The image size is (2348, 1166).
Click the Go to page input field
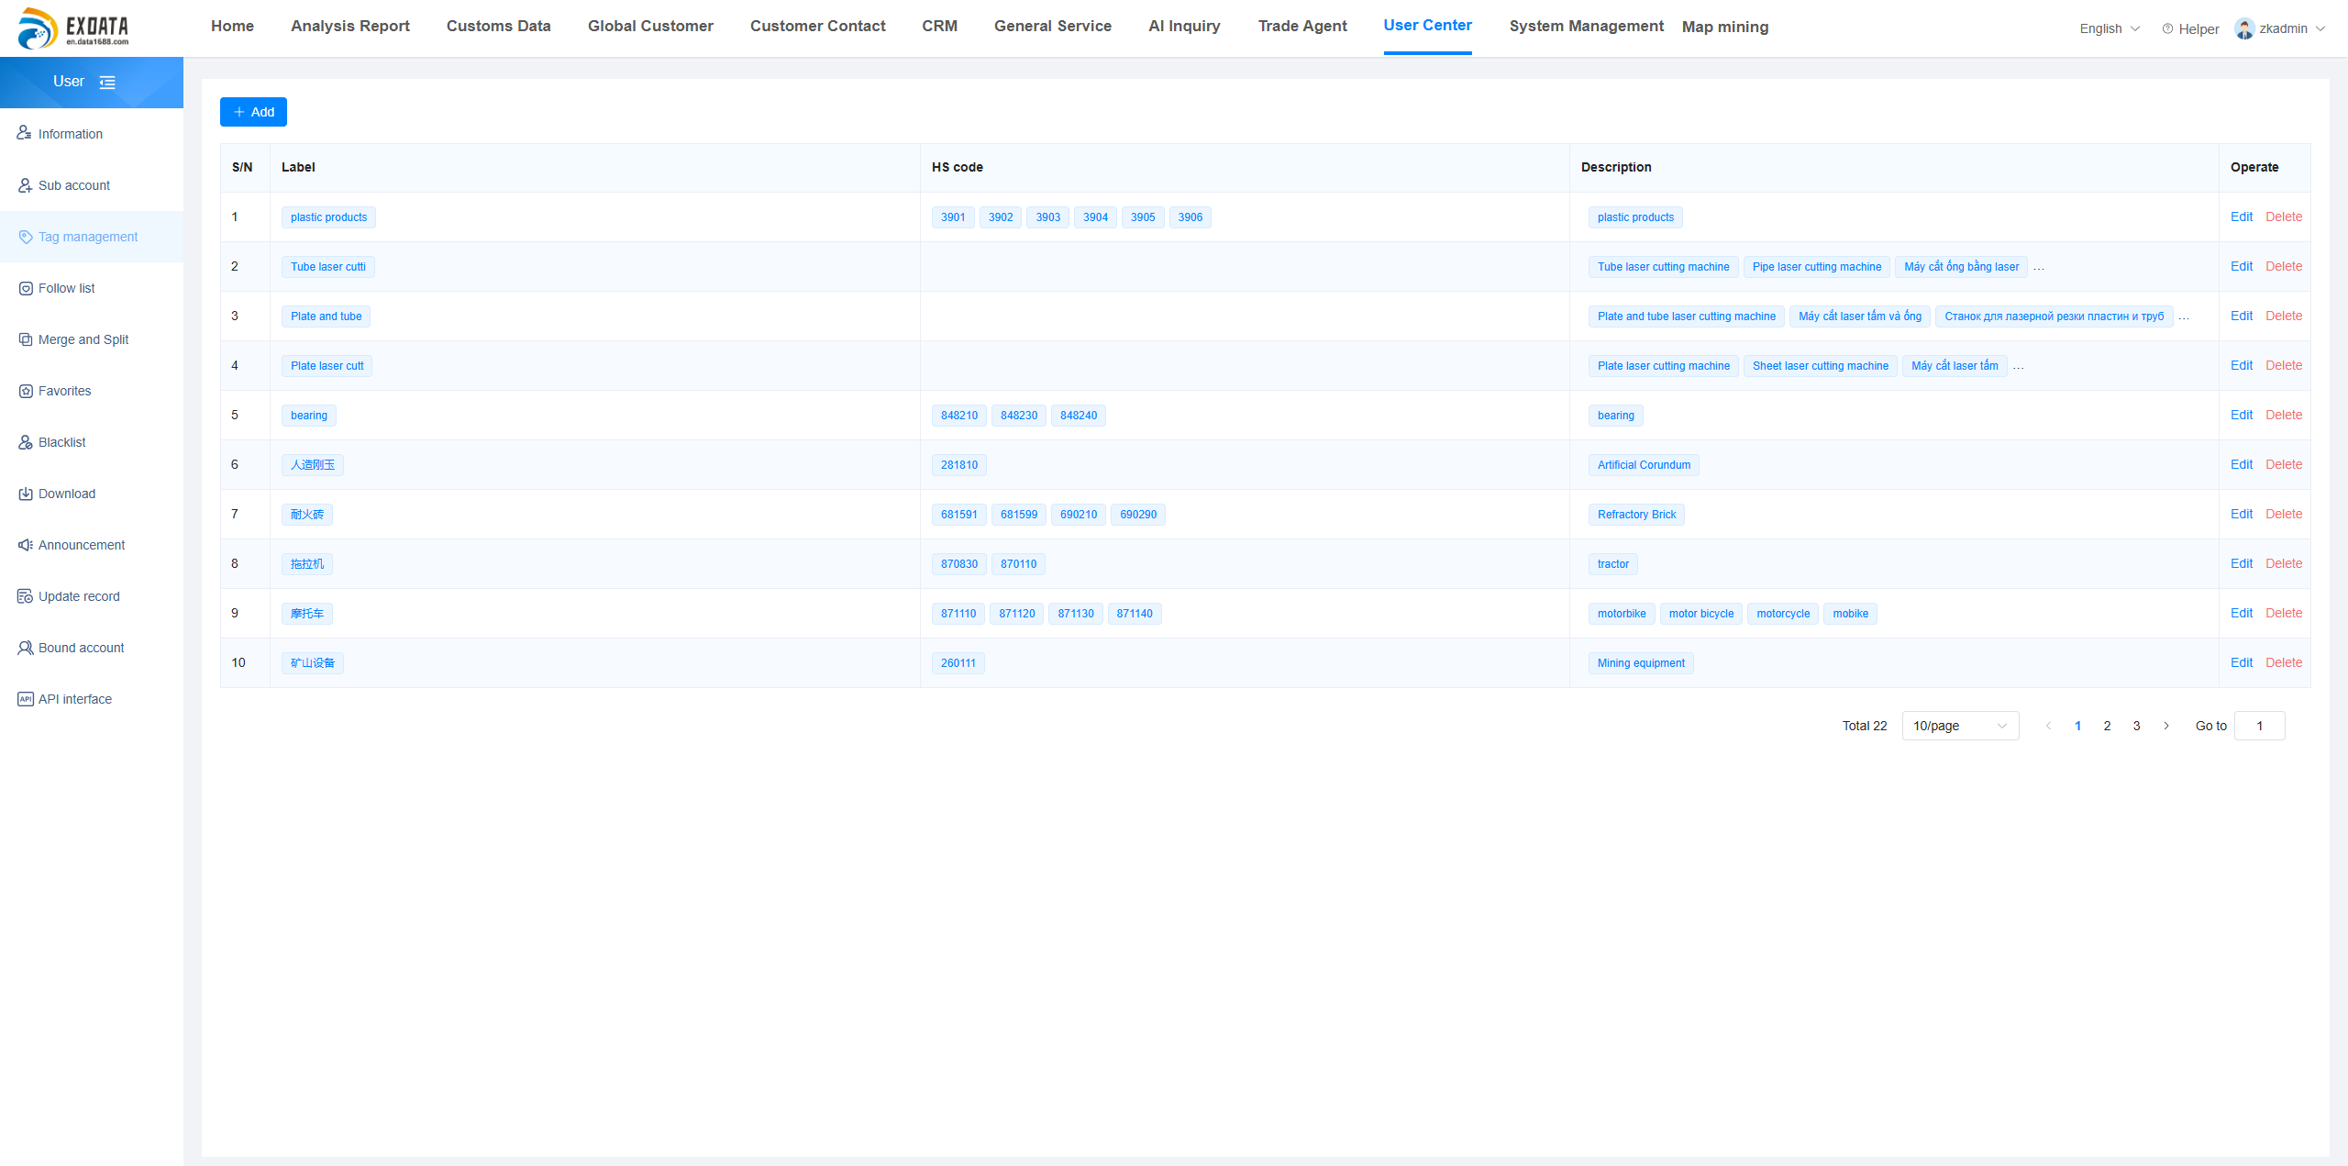tap(2259, 726)
